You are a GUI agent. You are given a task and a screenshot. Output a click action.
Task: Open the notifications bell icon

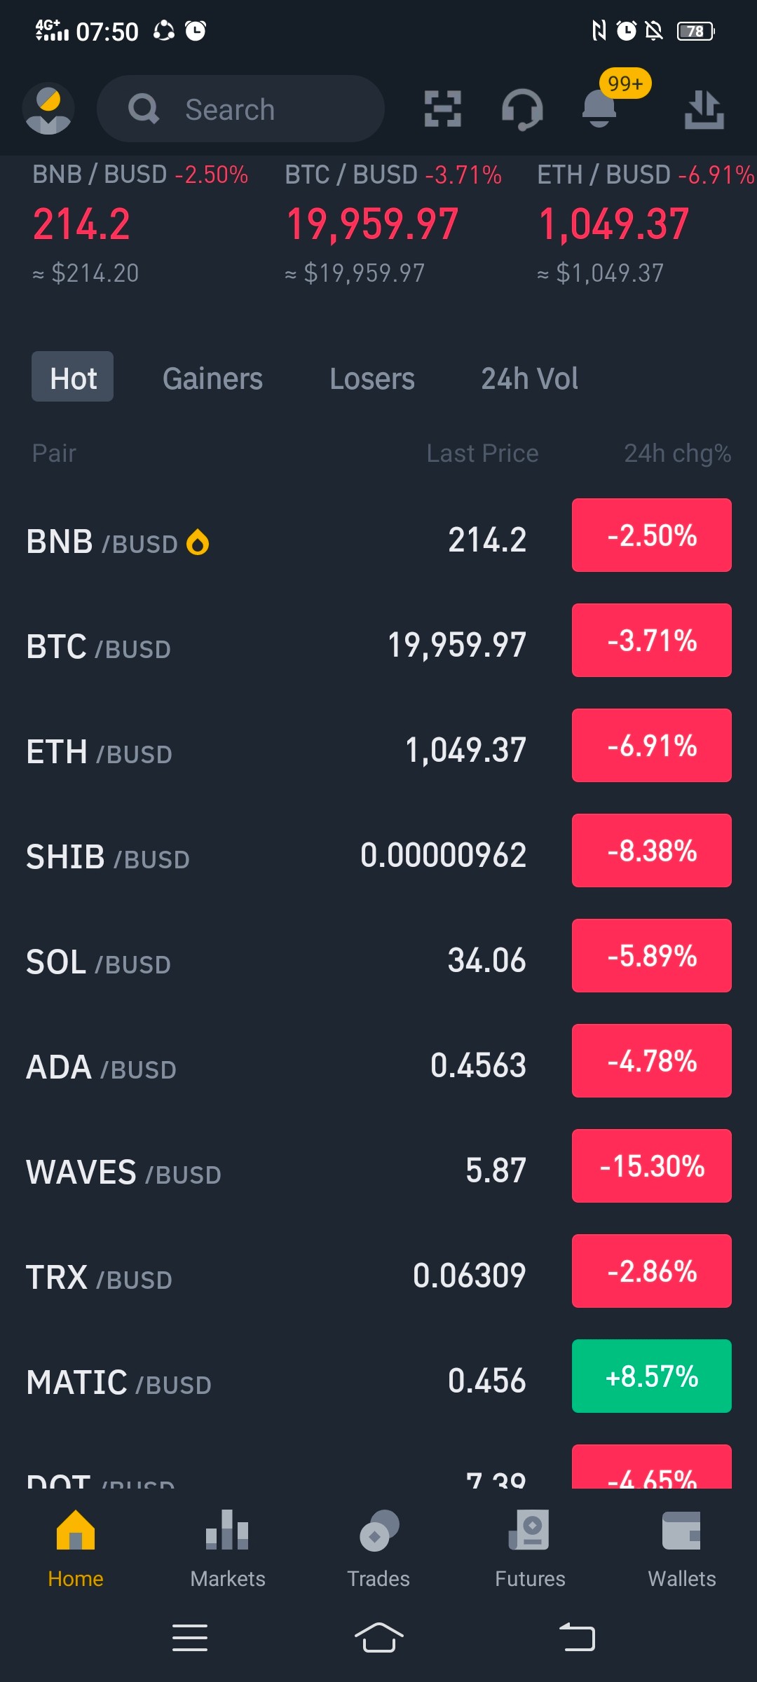[599, 109]
